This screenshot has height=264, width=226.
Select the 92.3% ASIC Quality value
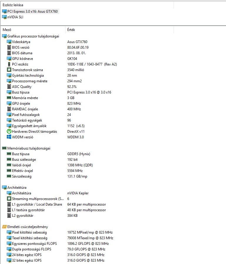coord(72,86)
